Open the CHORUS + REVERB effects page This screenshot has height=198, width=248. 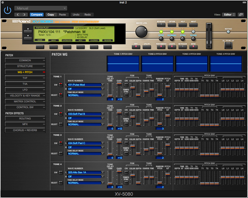click(25, 130)
